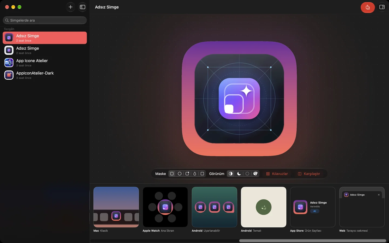389x243 pixels.
Task: Select the teardrop mask shape
Action: tap(195, 174)
